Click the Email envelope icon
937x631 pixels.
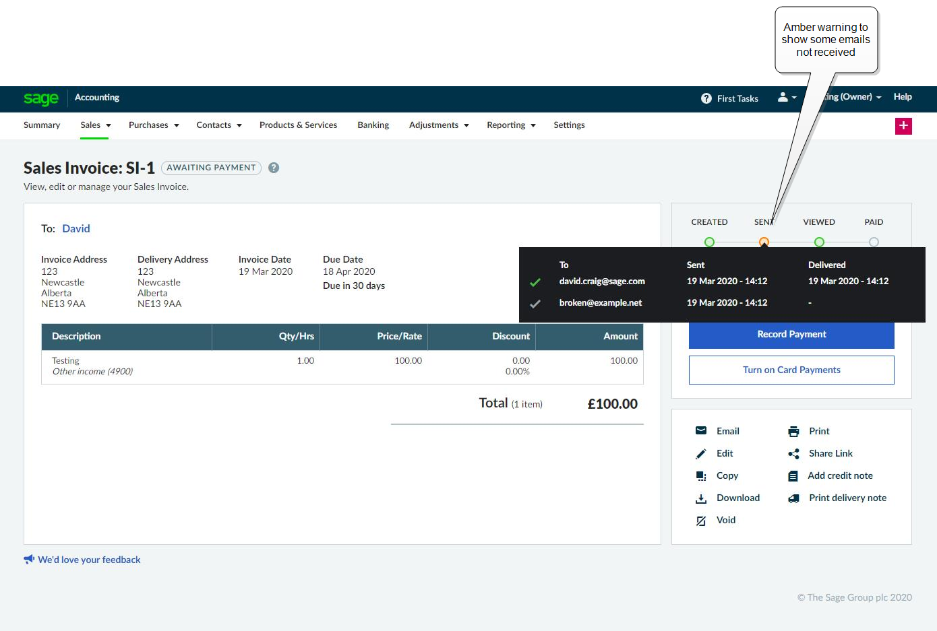(x=701, y=431)
